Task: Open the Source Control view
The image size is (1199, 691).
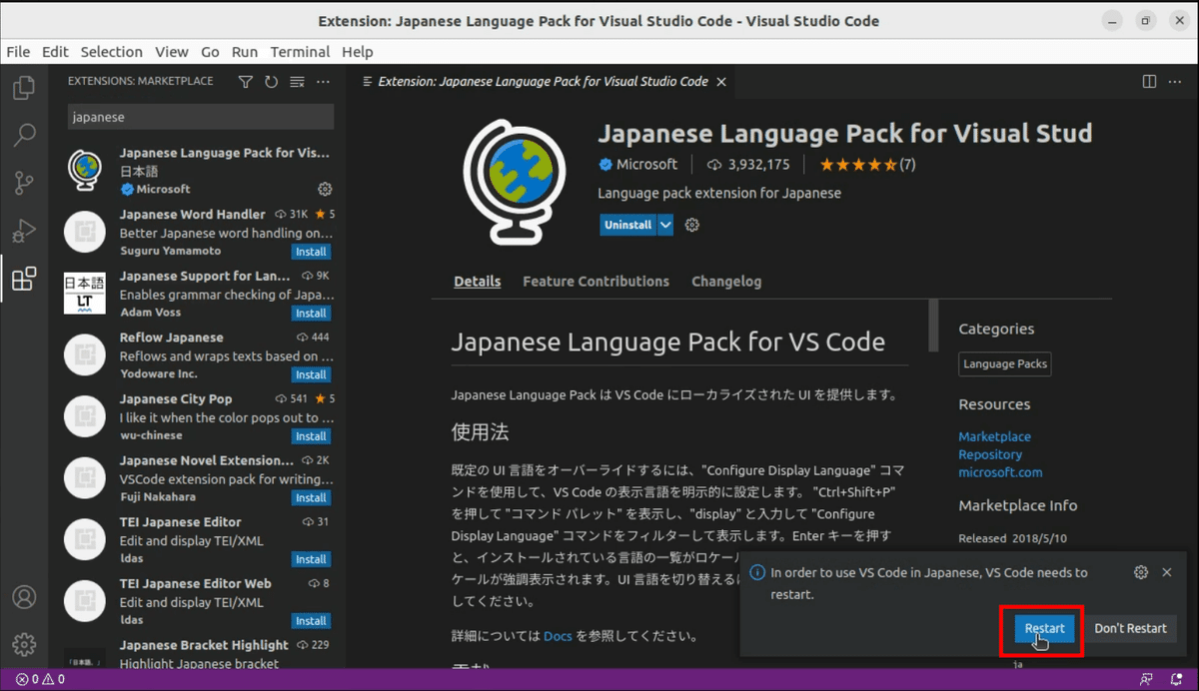Action: (x=24, y=183)
